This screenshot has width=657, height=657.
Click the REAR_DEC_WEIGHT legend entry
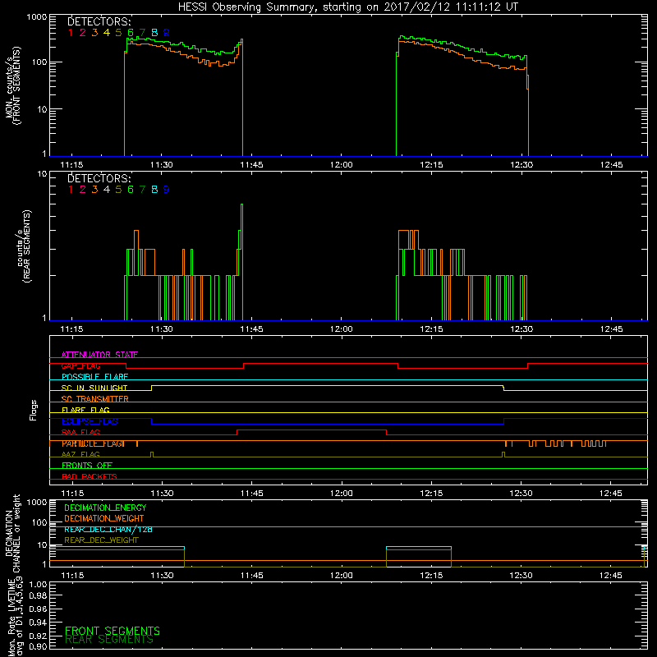(101, 540)
